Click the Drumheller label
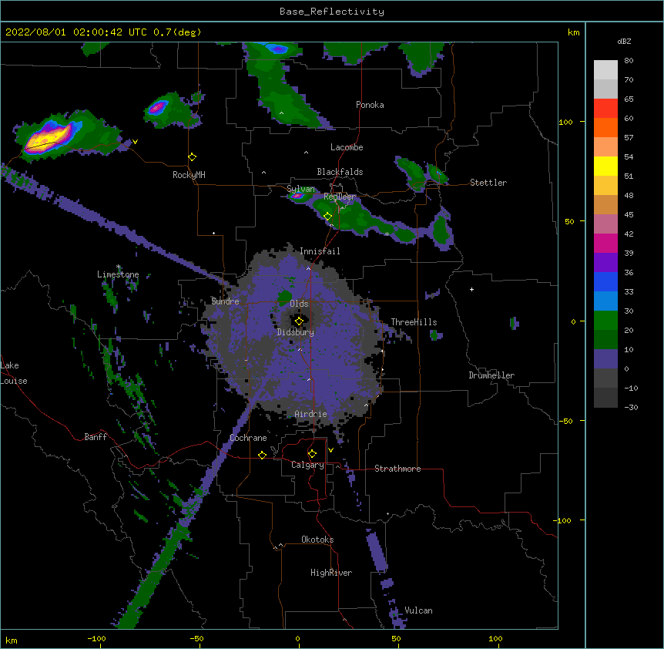The image size is (664, 649). 491,375
